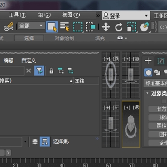
Task: Sort by the 排序 name column header
Action: [37, 81]
